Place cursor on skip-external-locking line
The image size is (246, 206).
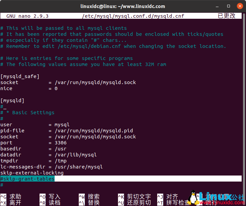click(32, 173)
